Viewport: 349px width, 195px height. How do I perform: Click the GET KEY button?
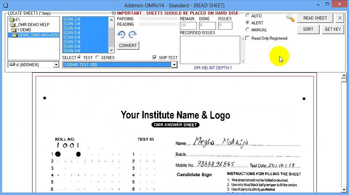333,29
